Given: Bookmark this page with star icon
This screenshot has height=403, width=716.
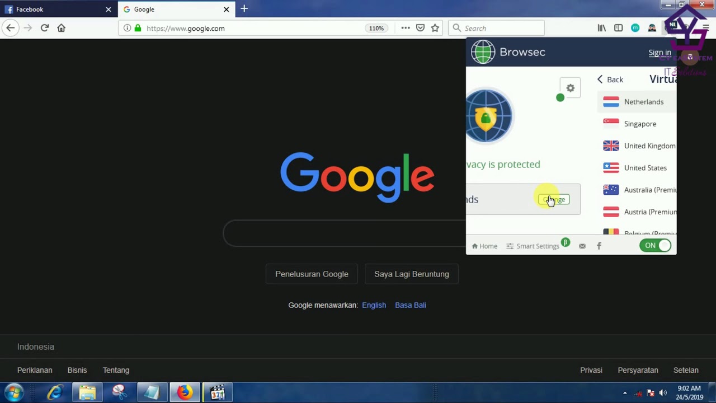Looking at the screenshot, I should tap(435, 28).
